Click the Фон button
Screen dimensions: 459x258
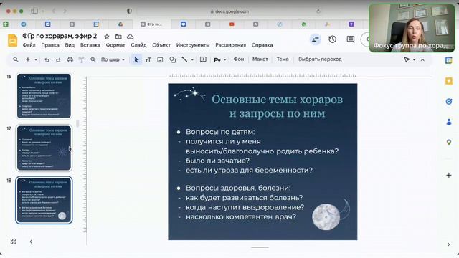point(239,59)
